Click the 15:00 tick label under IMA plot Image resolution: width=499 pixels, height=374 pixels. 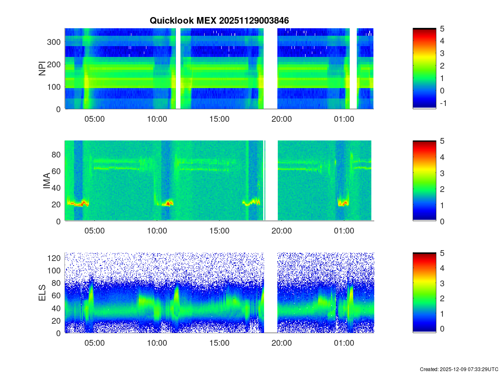[x=219, y=231]
